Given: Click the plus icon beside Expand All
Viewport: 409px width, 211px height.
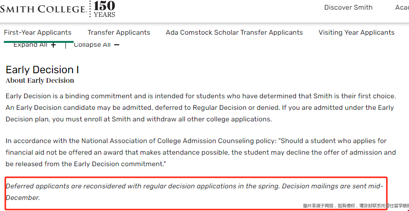Looking at the screenshot, I should pos(53,45).
